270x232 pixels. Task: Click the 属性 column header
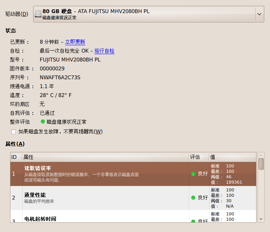point(105,157)
